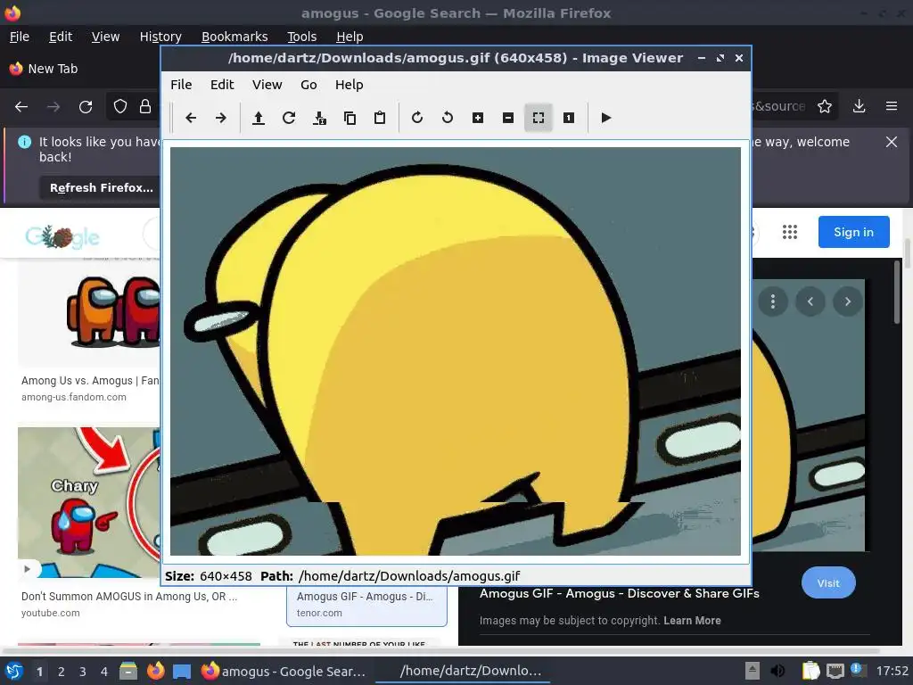Go to previous image in Image Viewer
Screen dimensions: 913x685
point(191,119)
